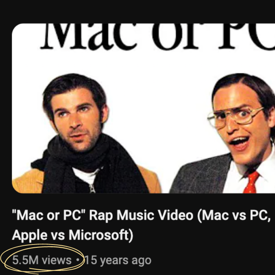
Task: Select the words "Rap Music Video" in the title
Action: [x=141, y=215]
